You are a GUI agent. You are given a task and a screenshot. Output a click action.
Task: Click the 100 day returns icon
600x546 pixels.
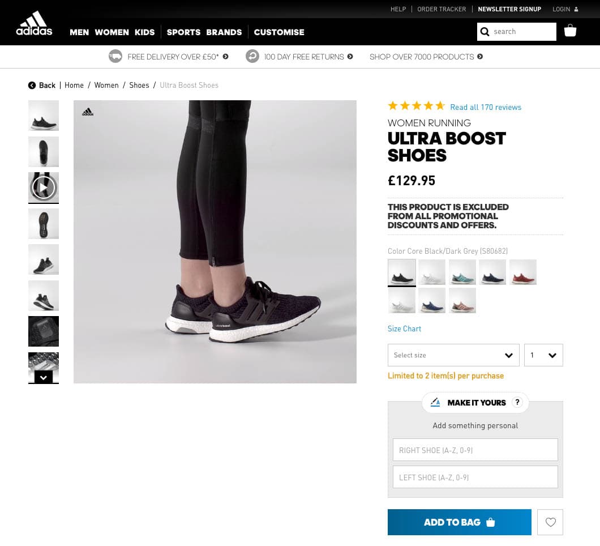[x=252, y=56]
